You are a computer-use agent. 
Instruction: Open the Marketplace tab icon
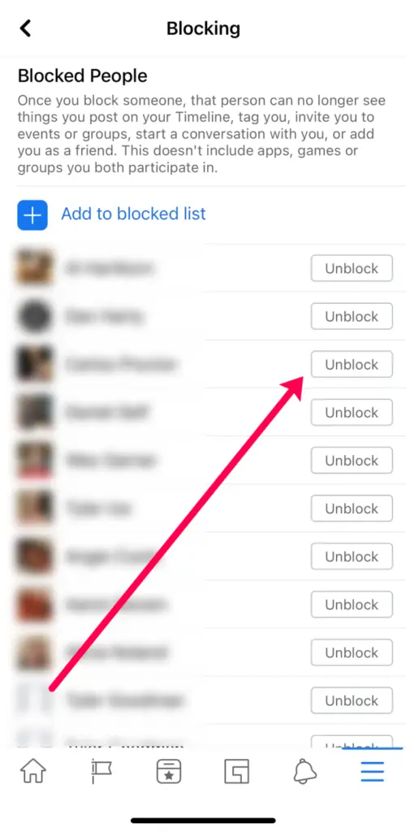pyautogui.click(x=236, y=772)
